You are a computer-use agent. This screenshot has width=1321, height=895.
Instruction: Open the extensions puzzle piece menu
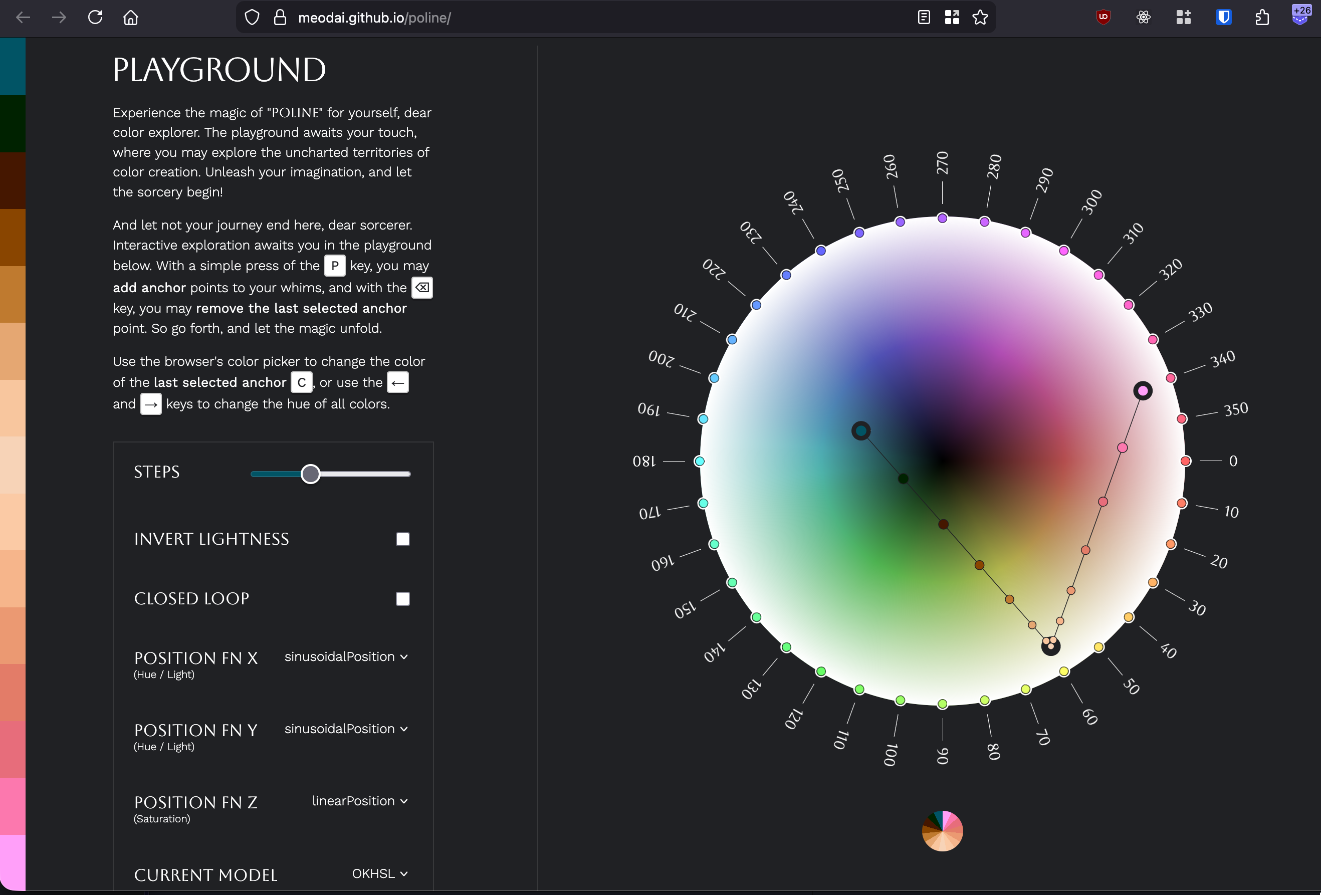pyautogui.click(x=1262, y=18)
